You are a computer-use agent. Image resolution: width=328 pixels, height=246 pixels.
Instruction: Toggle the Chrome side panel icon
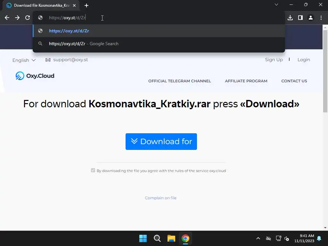pos(300,18)
